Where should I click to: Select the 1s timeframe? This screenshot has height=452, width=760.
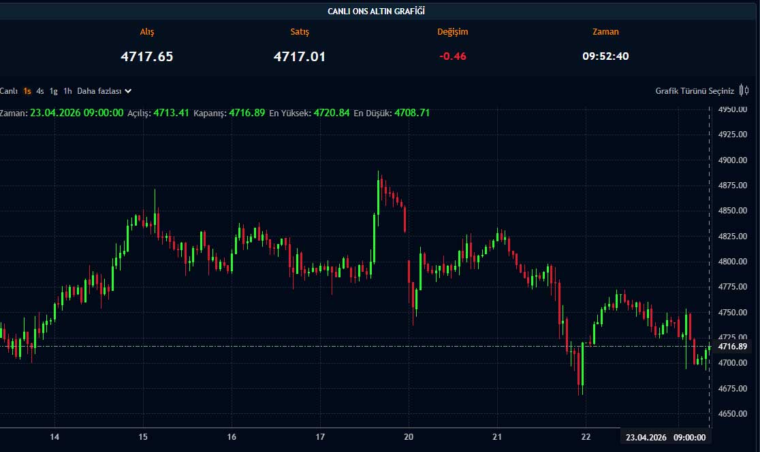click(27, 90)
